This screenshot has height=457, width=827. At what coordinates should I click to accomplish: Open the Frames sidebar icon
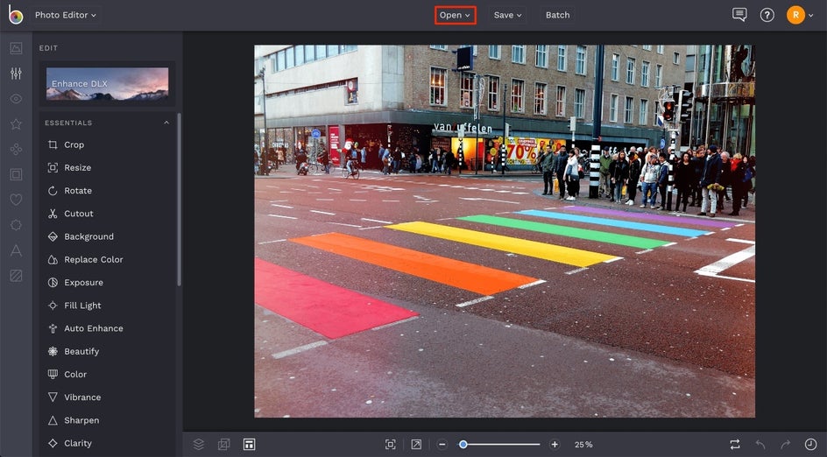[16, 174]
